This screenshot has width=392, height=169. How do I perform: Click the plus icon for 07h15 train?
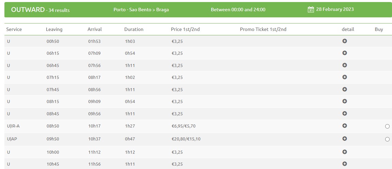coord(344,77)
